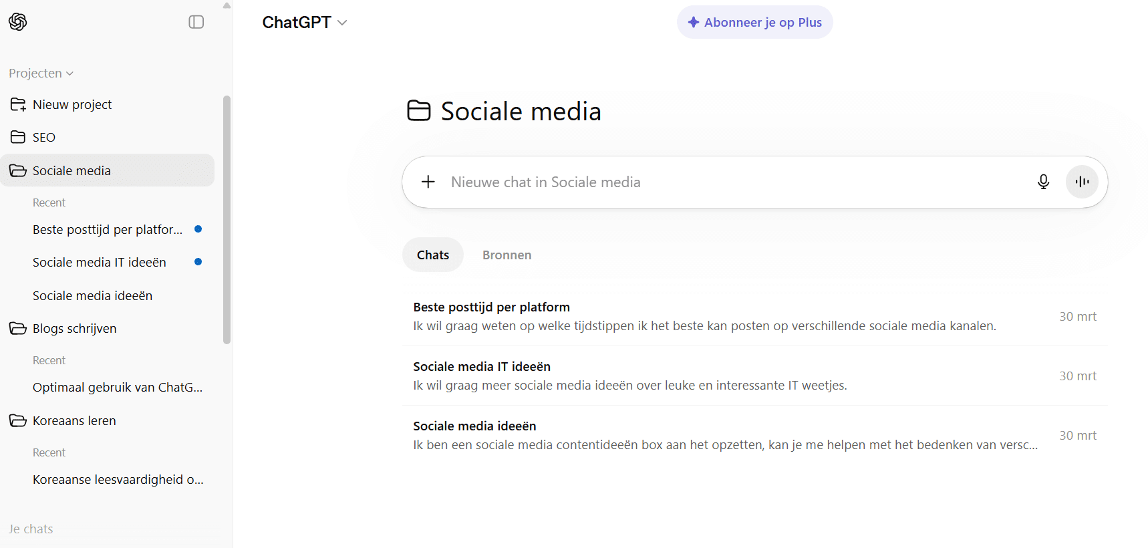
Task: Toggle the sidebar collapse icon
Action: [x=196, y=22]
